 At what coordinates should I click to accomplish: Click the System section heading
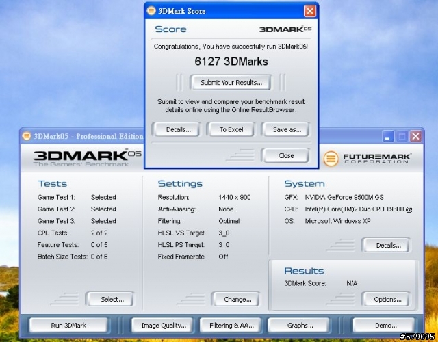click(x=305, y=184)
